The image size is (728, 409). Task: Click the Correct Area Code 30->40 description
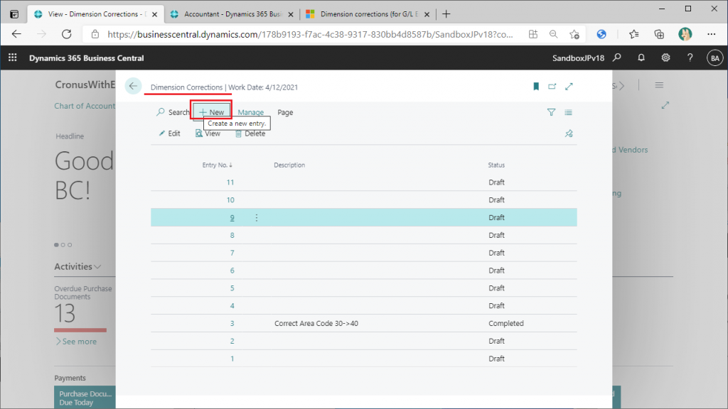click(x=316, y=323)
